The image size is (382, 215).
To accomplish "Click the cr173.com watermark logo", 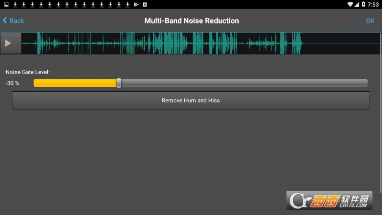I will (x=329, y=201).
